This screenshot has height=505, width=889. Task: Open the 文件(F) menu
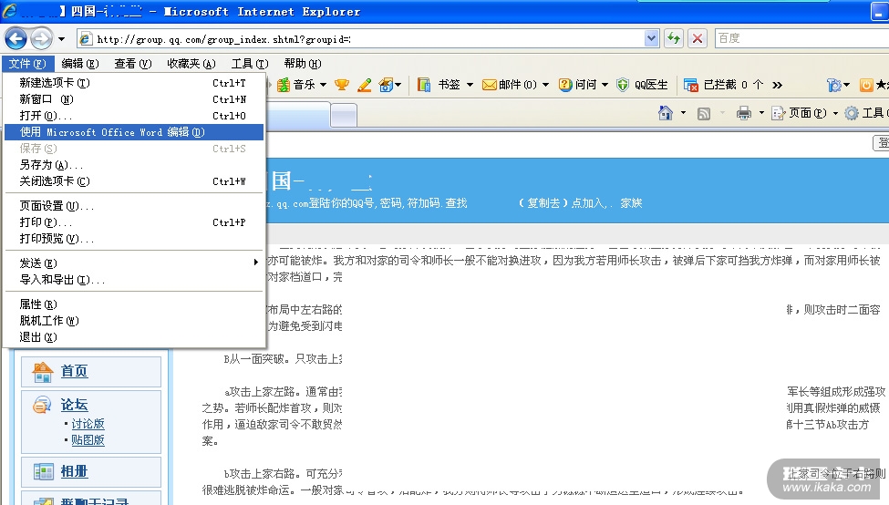pyautogui.click(x=27, y=64)
